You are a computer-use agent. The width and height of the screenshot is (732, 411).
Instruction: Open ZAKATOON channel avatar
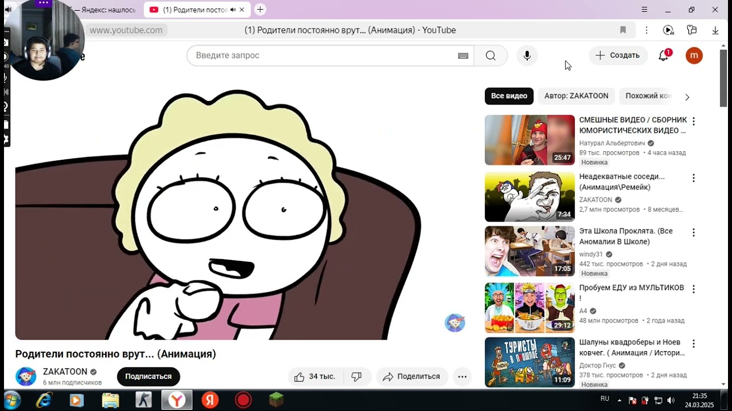pos(26,377)
